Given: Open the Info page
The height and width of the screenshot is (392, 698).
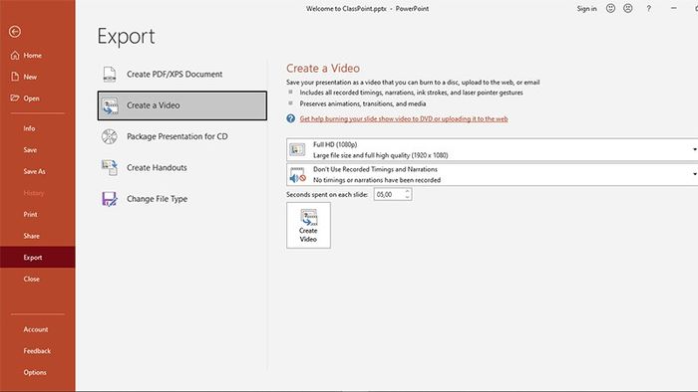Looking at the screenshot, I should pos(29,128).
